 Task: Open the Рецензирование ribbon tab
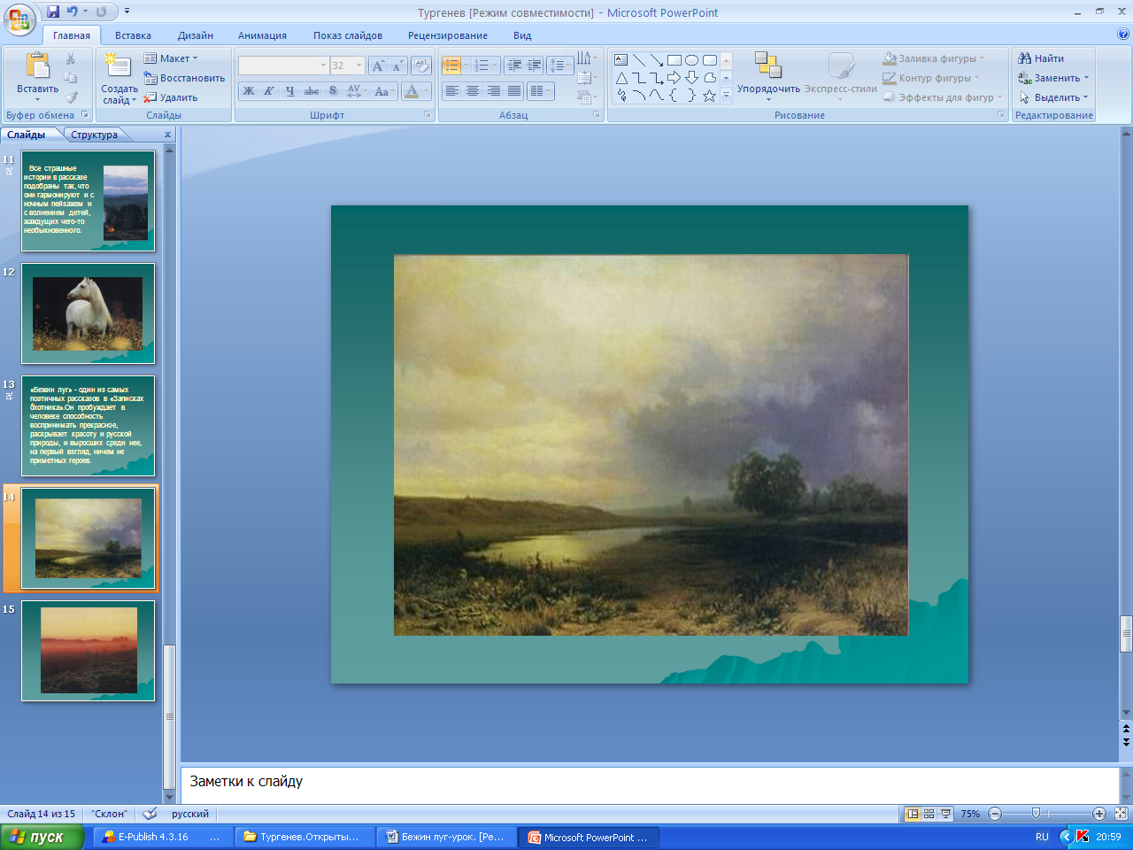(448, 35)
